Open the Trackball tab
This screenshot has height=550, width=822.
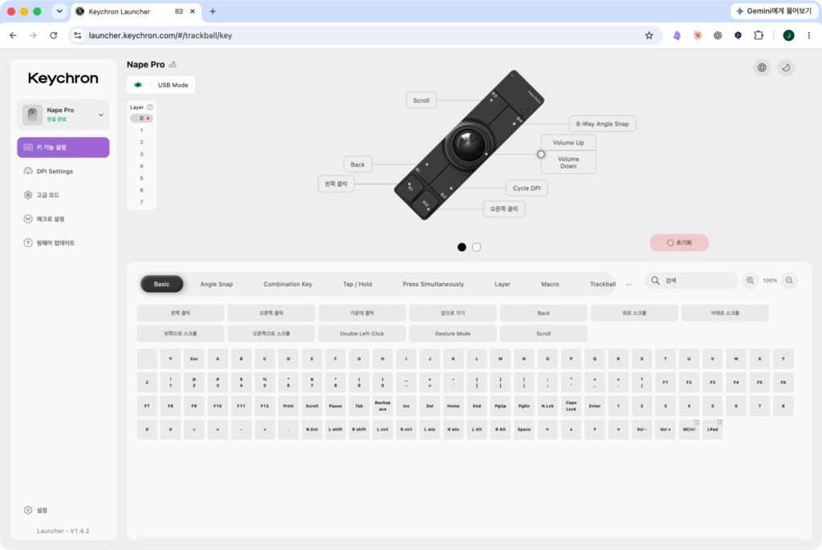click(602, 285)
